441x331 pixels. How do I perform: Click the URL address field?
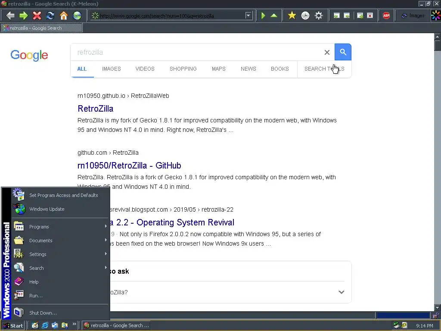tap(171, 16)
